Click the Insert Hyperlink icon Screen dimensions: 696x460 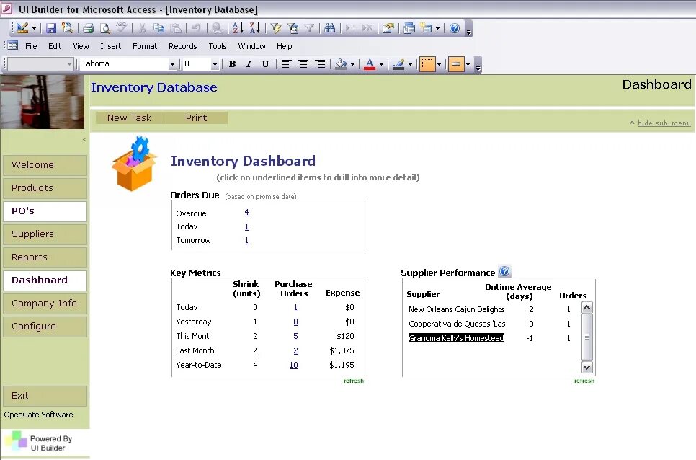click(217, 28)
